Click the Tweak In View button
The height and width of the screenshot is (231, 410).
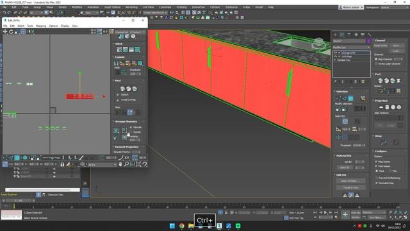350,187
